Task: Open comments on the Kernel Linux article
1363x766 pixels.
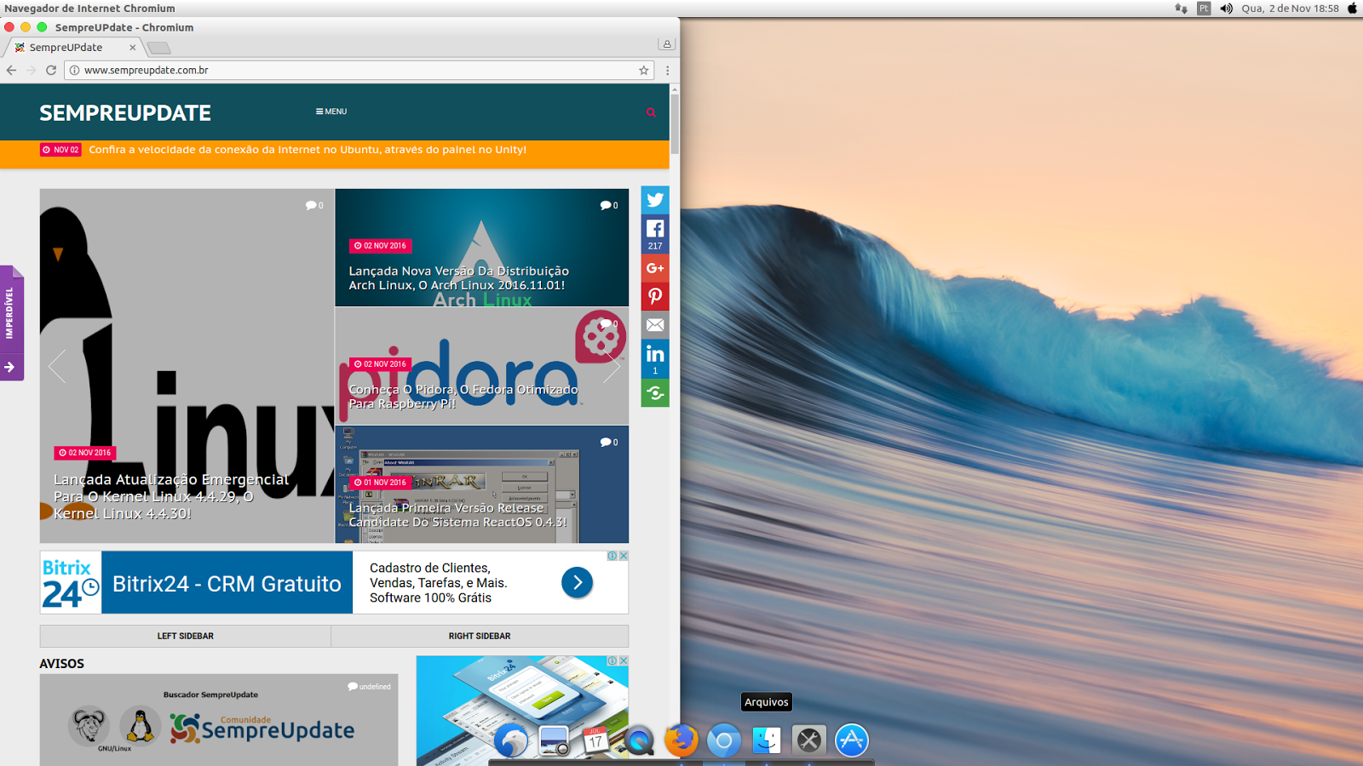Action: point(314,205)
